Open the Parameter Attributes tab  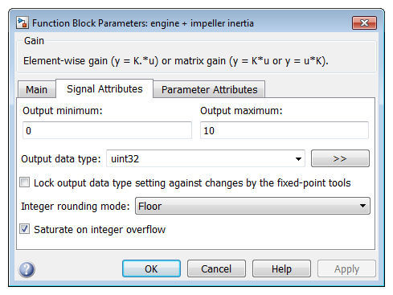tap(209, 89)
